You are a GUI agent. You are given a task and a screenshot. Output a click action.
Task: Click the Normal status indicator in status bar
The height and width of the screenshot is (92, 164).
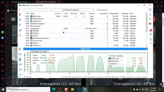click(x=28, y=77)
